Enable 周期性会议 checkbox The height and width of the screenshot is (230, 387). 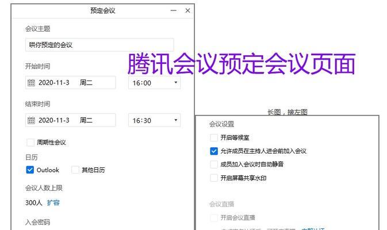click(x=30, y=143)
